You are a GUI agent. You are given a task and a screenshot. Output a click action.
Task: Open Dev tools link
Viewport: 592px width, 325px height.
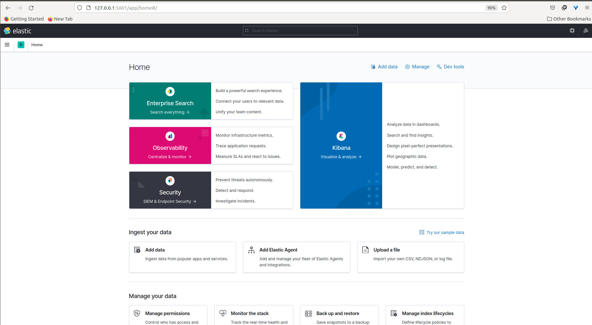coord(450,67)
